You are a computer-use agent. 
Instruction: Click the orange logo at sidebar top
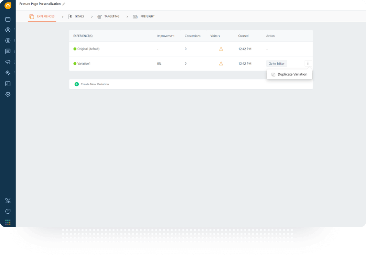[x=8, y=6]
